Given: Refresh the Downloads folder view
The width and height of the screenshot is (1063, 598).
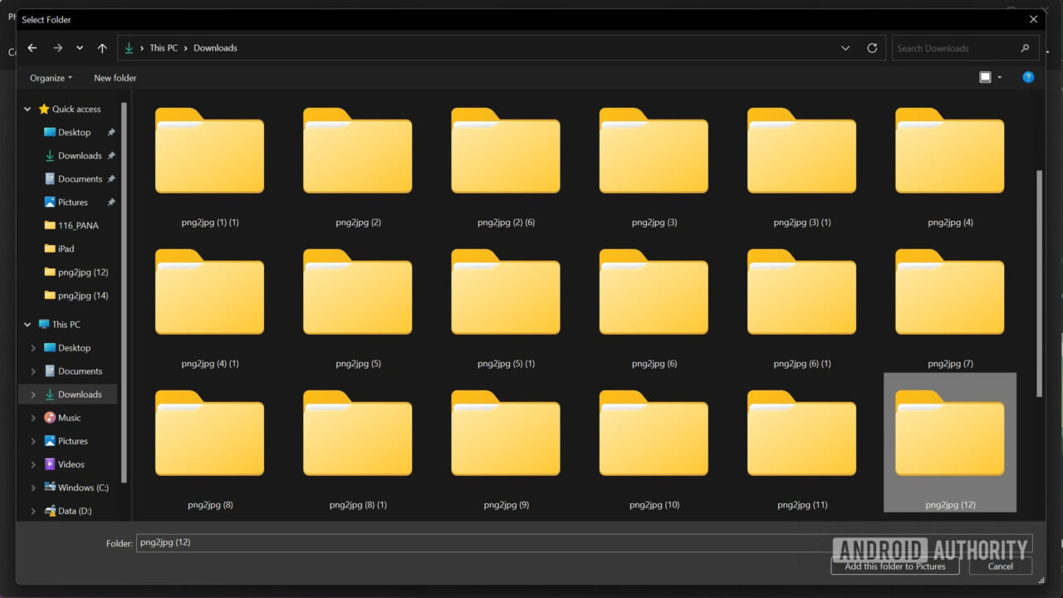Looking at the screenshot, I should tap(872, 48).
